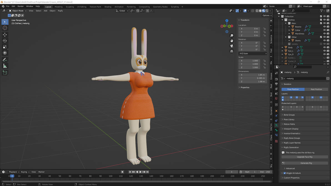
Task: Select the Add Cube tool
Action: pos(5,73)
